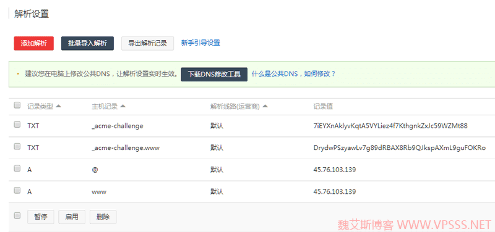Click the 暂停 pause button
Image resolution: width=495 pixels, height=232 pixels.
tap(41, 217)
